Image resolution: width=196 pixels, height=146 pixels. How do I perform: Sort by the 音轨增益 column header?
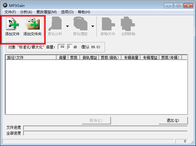(x=89, y=57)
